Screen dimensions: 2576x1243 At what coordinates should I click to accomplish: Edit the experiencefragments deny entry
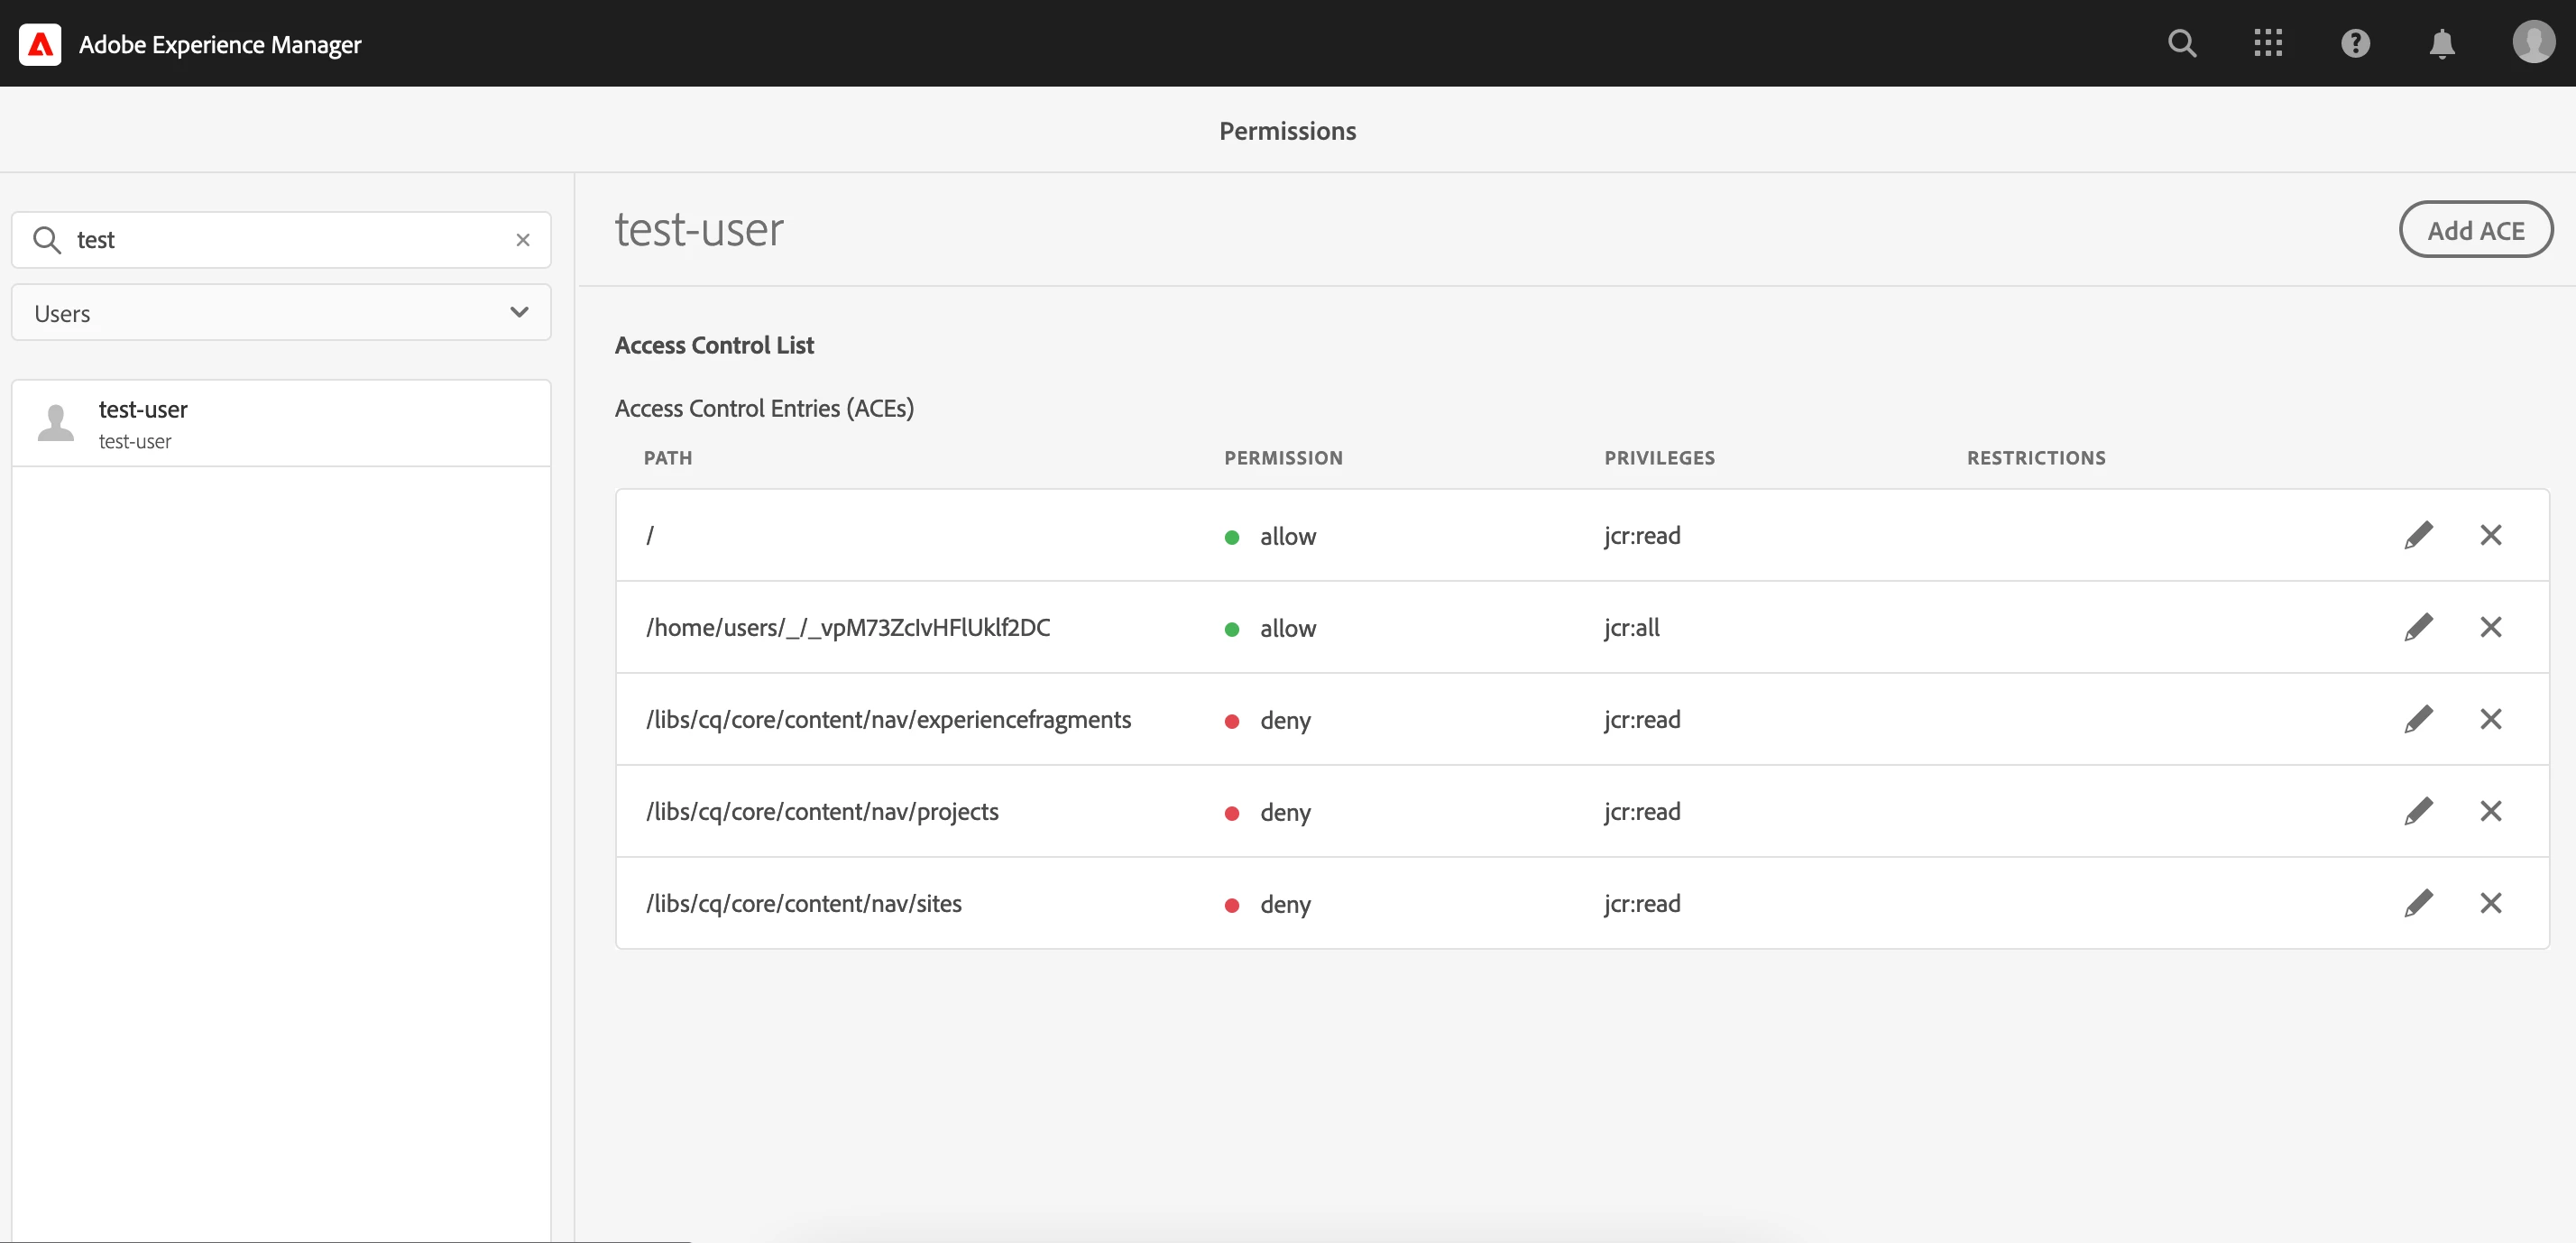pos(2418,719)
